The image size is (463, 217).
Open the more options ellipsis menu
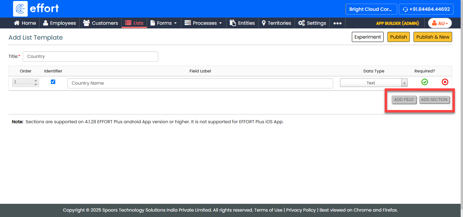coord(337,23)
